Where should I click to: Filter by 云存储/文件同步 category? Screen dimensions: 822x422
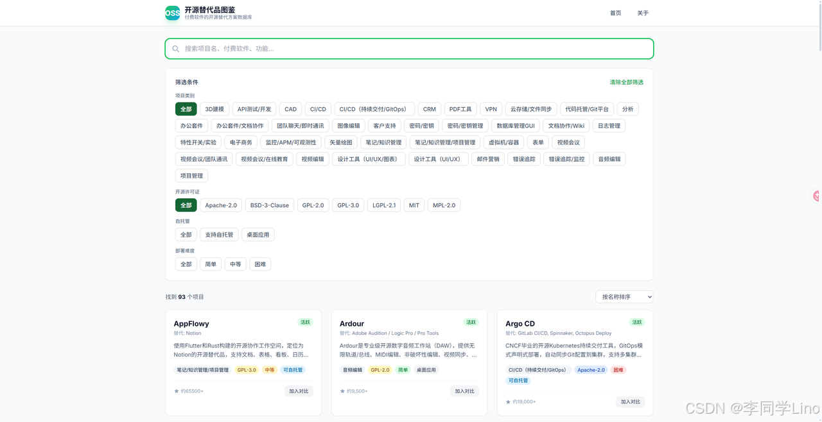[531, 109]
